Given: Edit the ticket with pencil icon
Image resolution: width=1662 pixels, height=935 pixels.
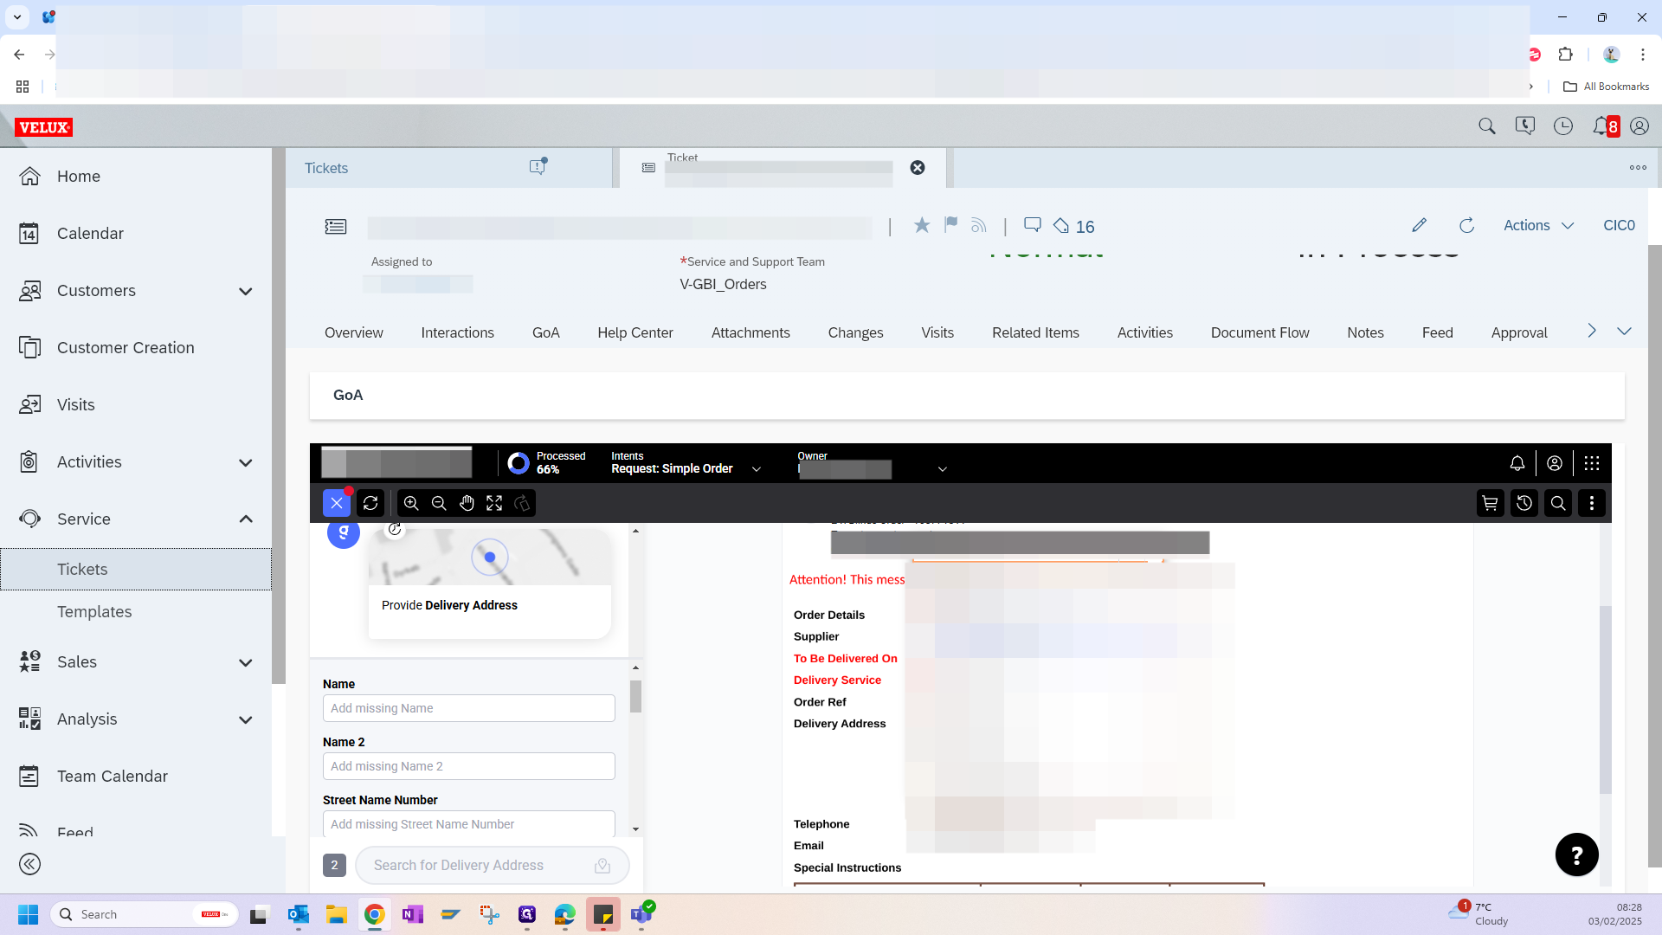Looking at the screenshot, I should click(x=1419, y=225).
